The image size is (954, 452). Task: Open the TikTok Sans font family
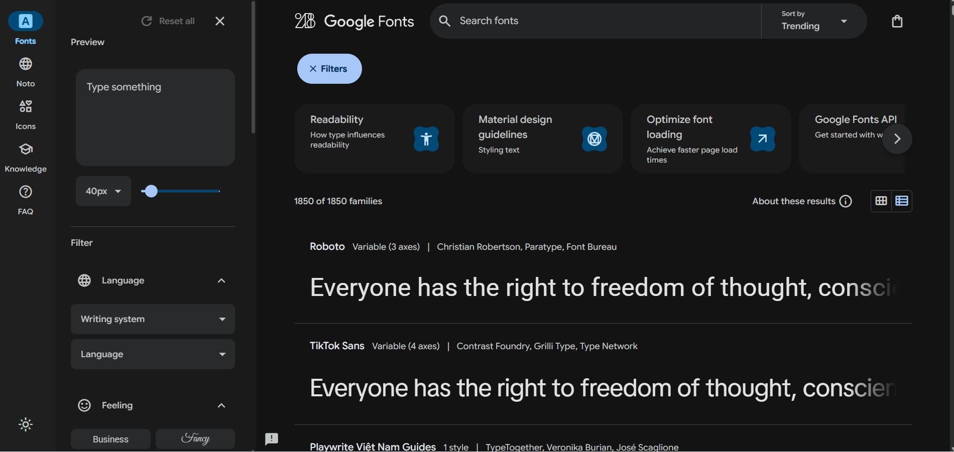click(x=337, y=346)
